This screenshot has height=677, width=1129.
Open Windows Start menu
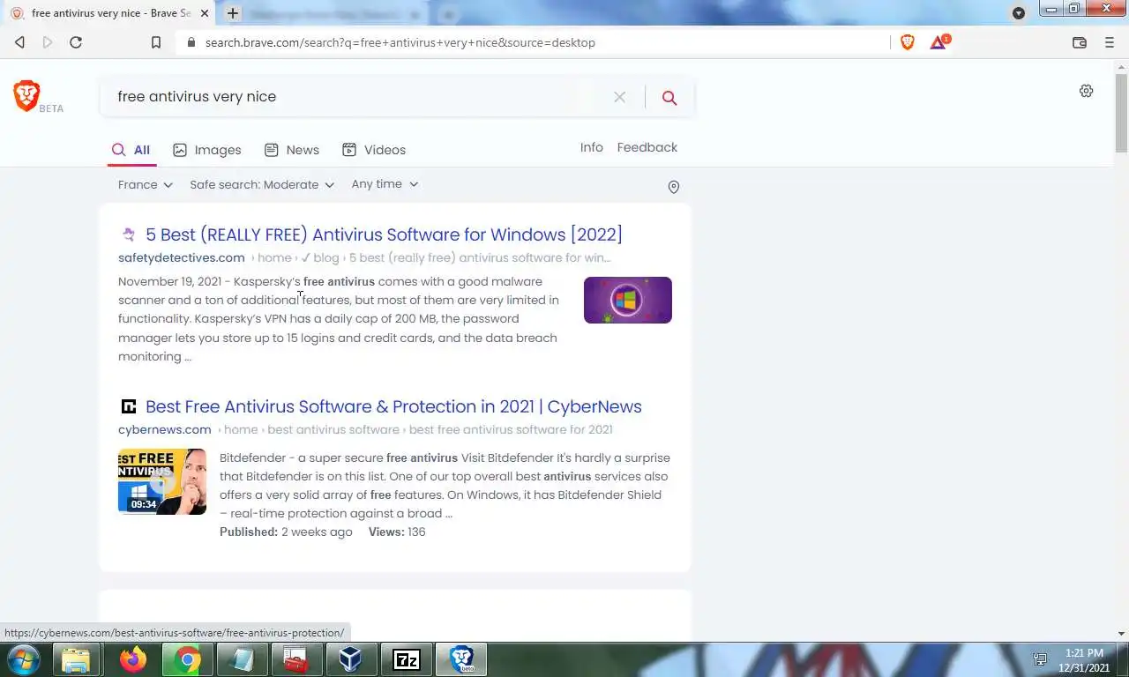coord(23,659)
